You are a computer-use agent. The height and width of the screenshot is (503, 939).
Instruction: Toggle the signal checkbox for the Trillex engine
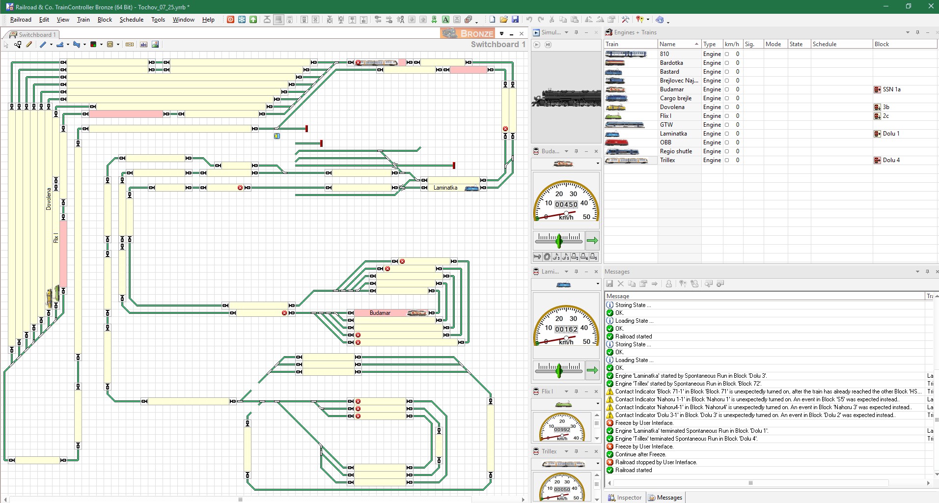[x=727, y=160]
